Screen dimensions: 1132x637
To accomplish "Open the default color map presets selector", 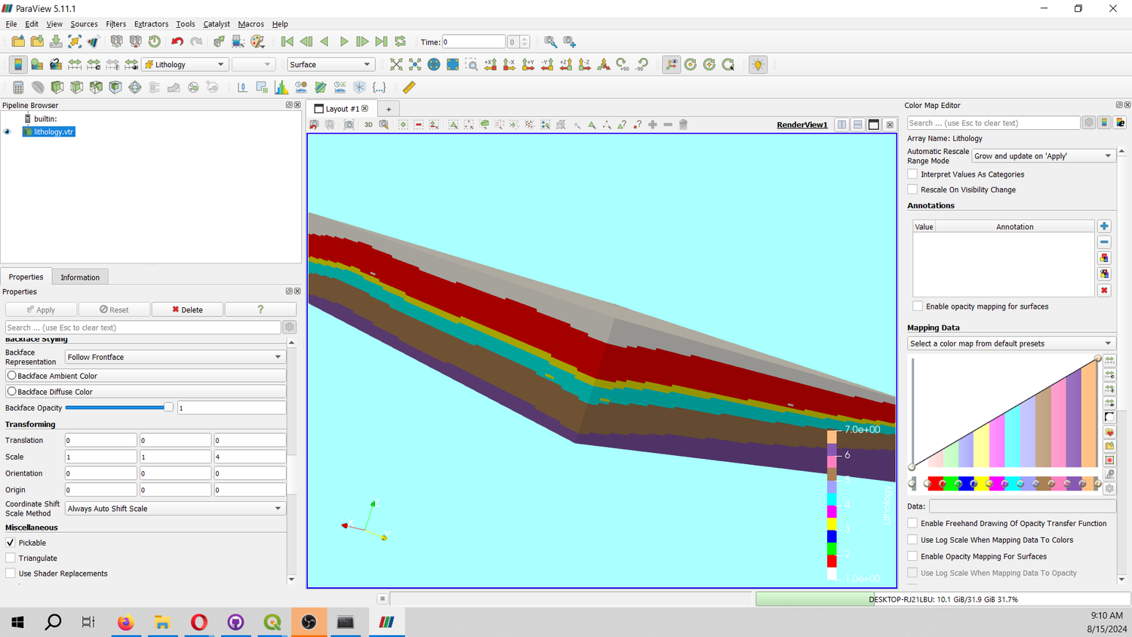I will click(1011, 343).
